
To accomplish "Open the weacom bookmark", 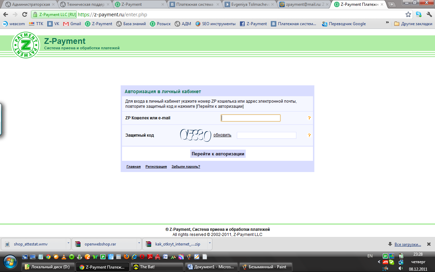I will pos(14,24).
